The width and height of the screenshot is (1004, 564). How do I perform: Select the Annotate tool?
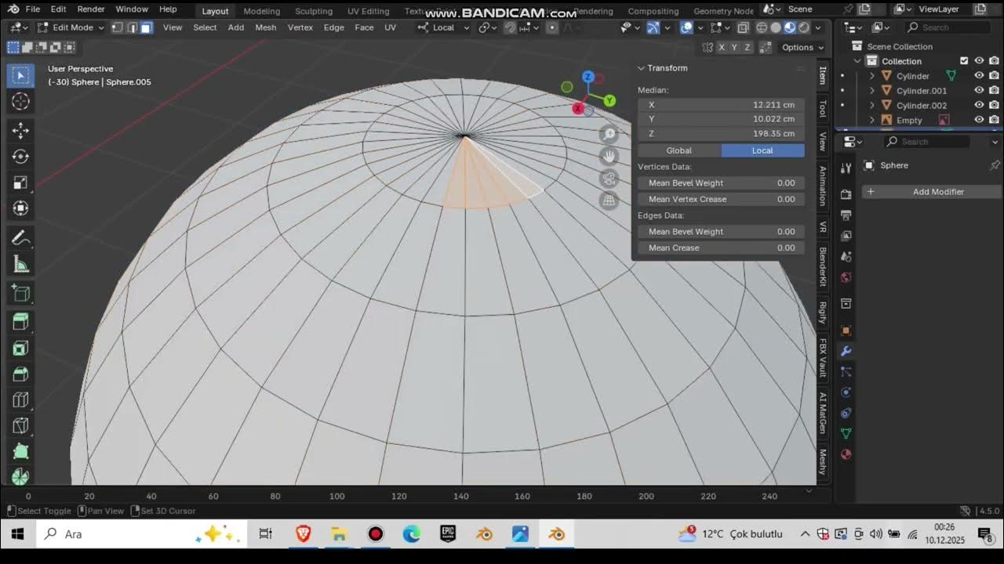click(19, 237)
